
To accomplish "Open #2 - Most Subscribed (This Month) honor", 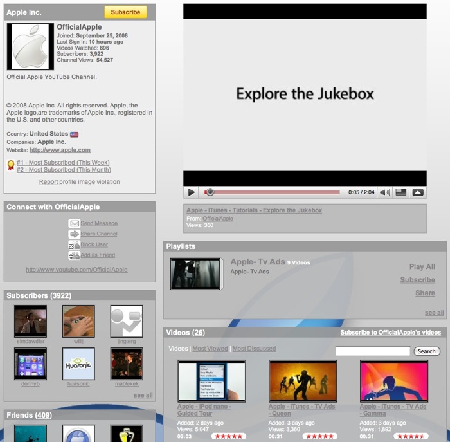I will tap(64, 170).
